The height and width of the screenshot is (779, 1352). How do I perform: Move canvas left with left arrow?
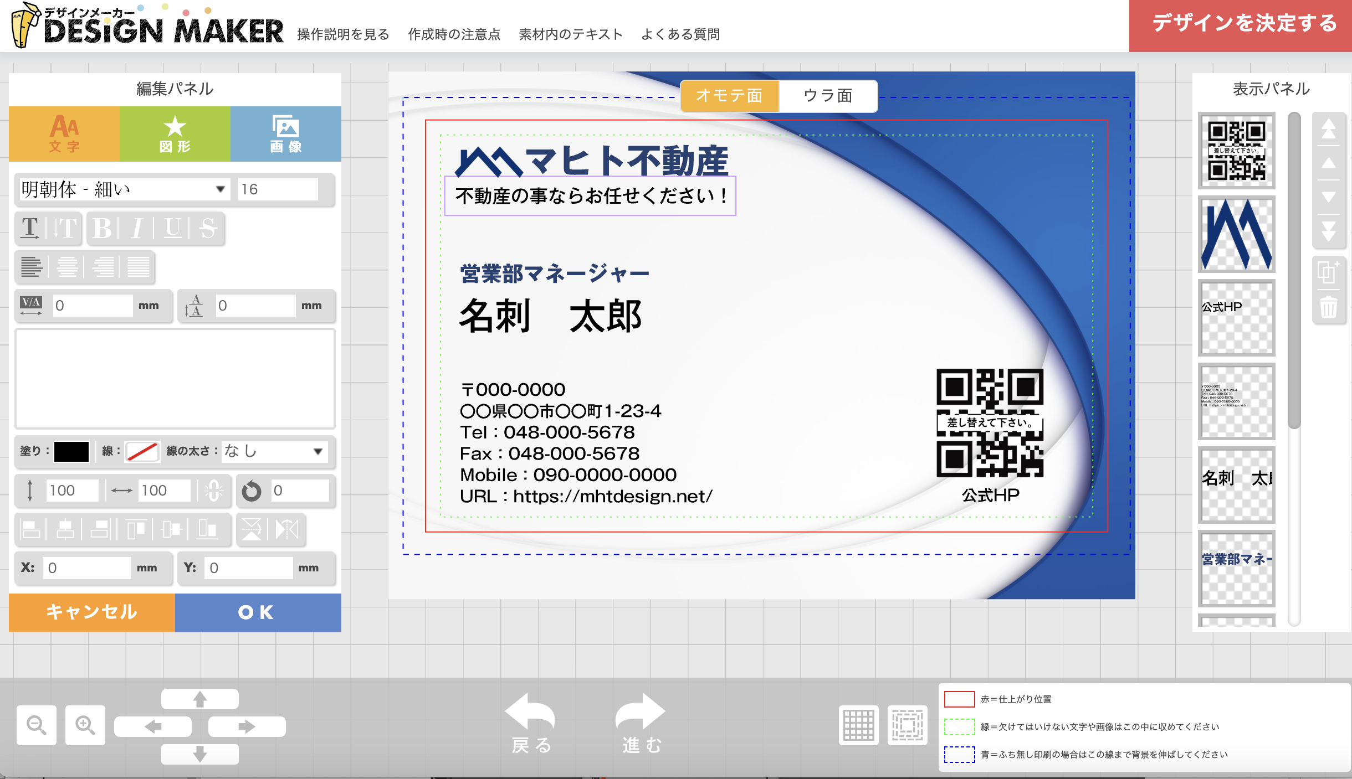click(153, 726)
